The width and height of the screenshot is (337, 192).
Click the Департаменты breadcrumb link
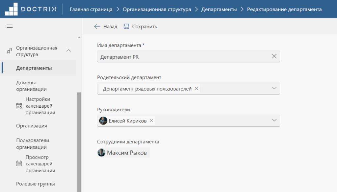click(219, 10)
